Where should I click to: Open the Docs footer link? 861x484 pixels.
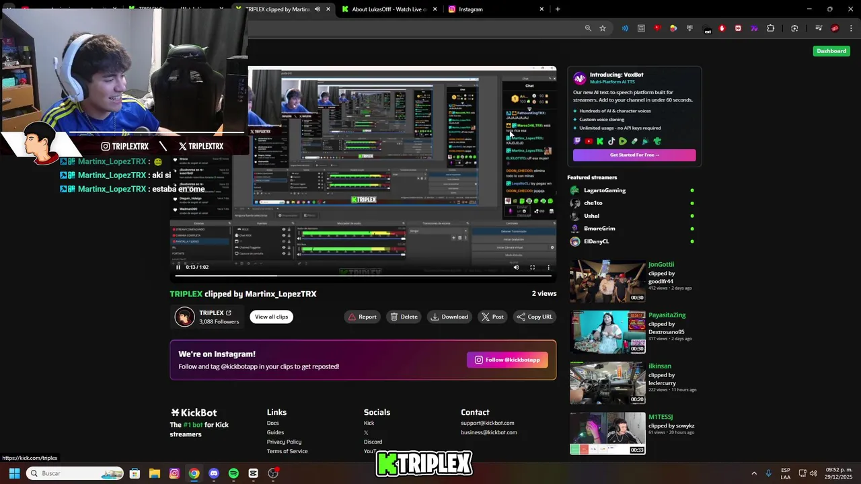click(272, 423)
